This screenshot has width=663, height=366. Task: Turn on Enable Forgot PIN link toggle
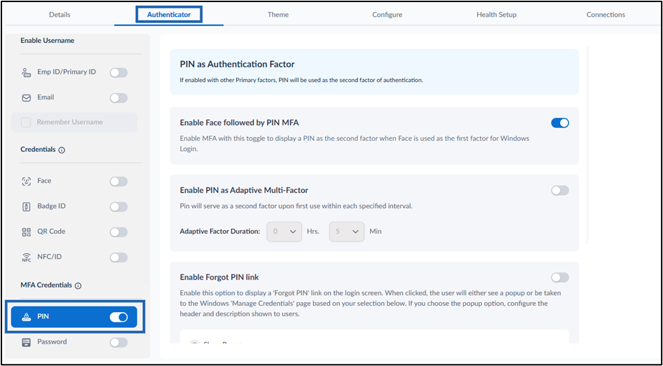tap(560, 278)
